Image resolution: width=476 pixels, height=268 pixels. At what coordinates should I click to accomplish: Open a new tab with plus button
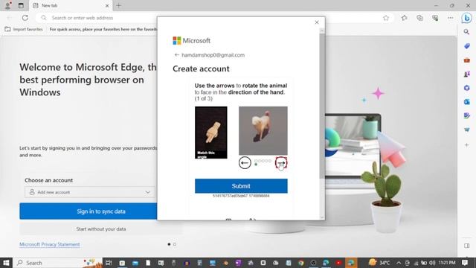click(119, 5)
